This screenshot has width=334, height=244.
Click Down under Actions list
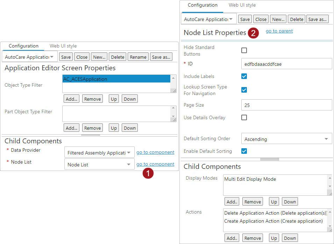pyautogui.click(x=290, y=238)
